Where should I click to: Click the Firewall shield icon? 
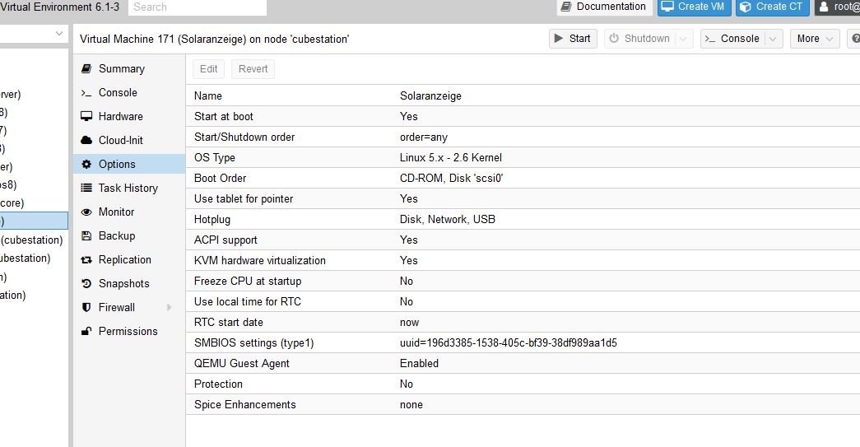[x=86, y=308]
